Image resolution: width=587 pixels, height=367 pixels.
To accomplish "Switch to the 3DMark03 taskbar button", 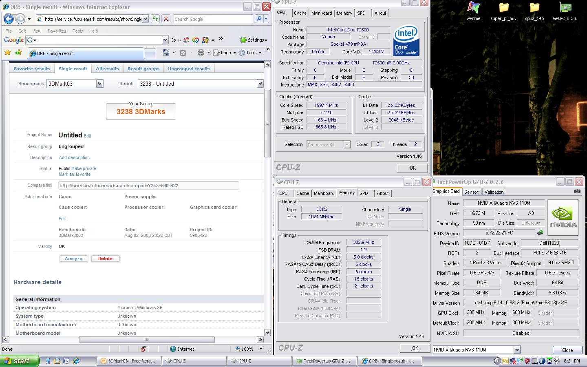I will (x=128, y=361).
